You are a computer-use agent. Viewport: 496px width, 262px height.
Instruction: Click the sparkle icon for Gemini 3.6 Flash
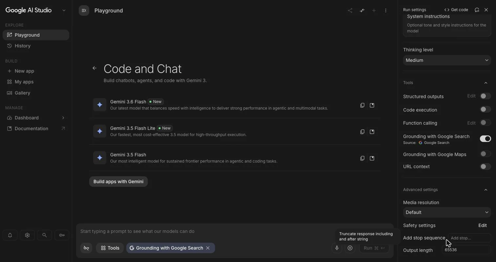(100, 105)
